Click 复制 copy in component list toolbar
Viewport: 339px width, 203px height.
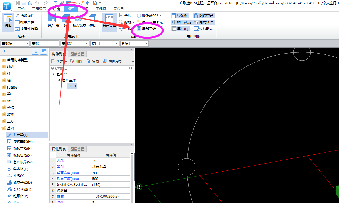[93, 62]
